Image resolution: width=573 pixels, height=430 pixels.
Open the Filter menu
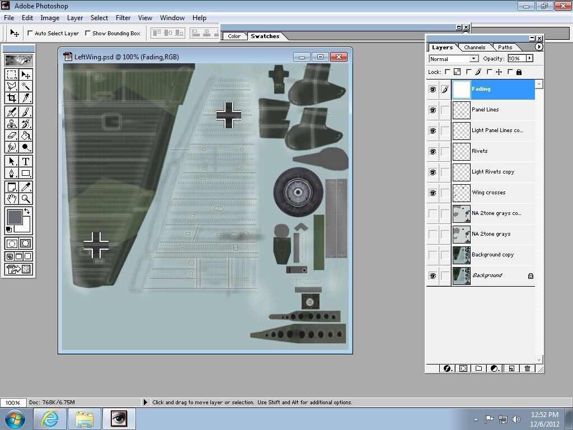[123, 17]
